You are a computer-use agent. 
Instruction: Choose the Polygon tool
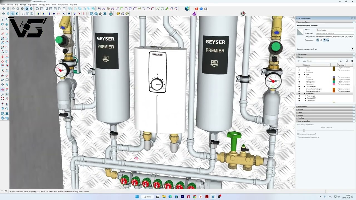click(x=7, y=43)
